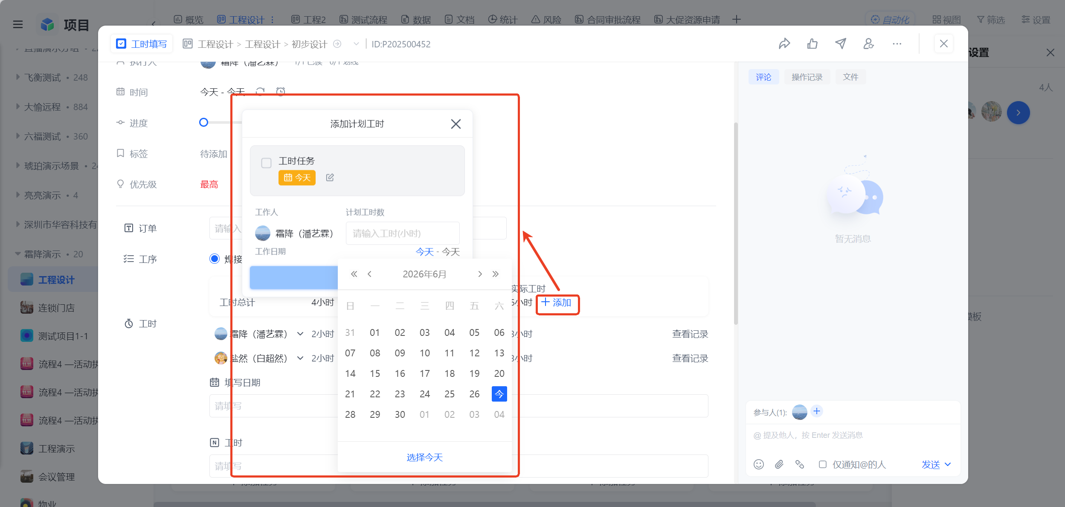Expand the 六福测试 tree group
1065x507 pixels.
pyautogui.click(x=17, y=136)
